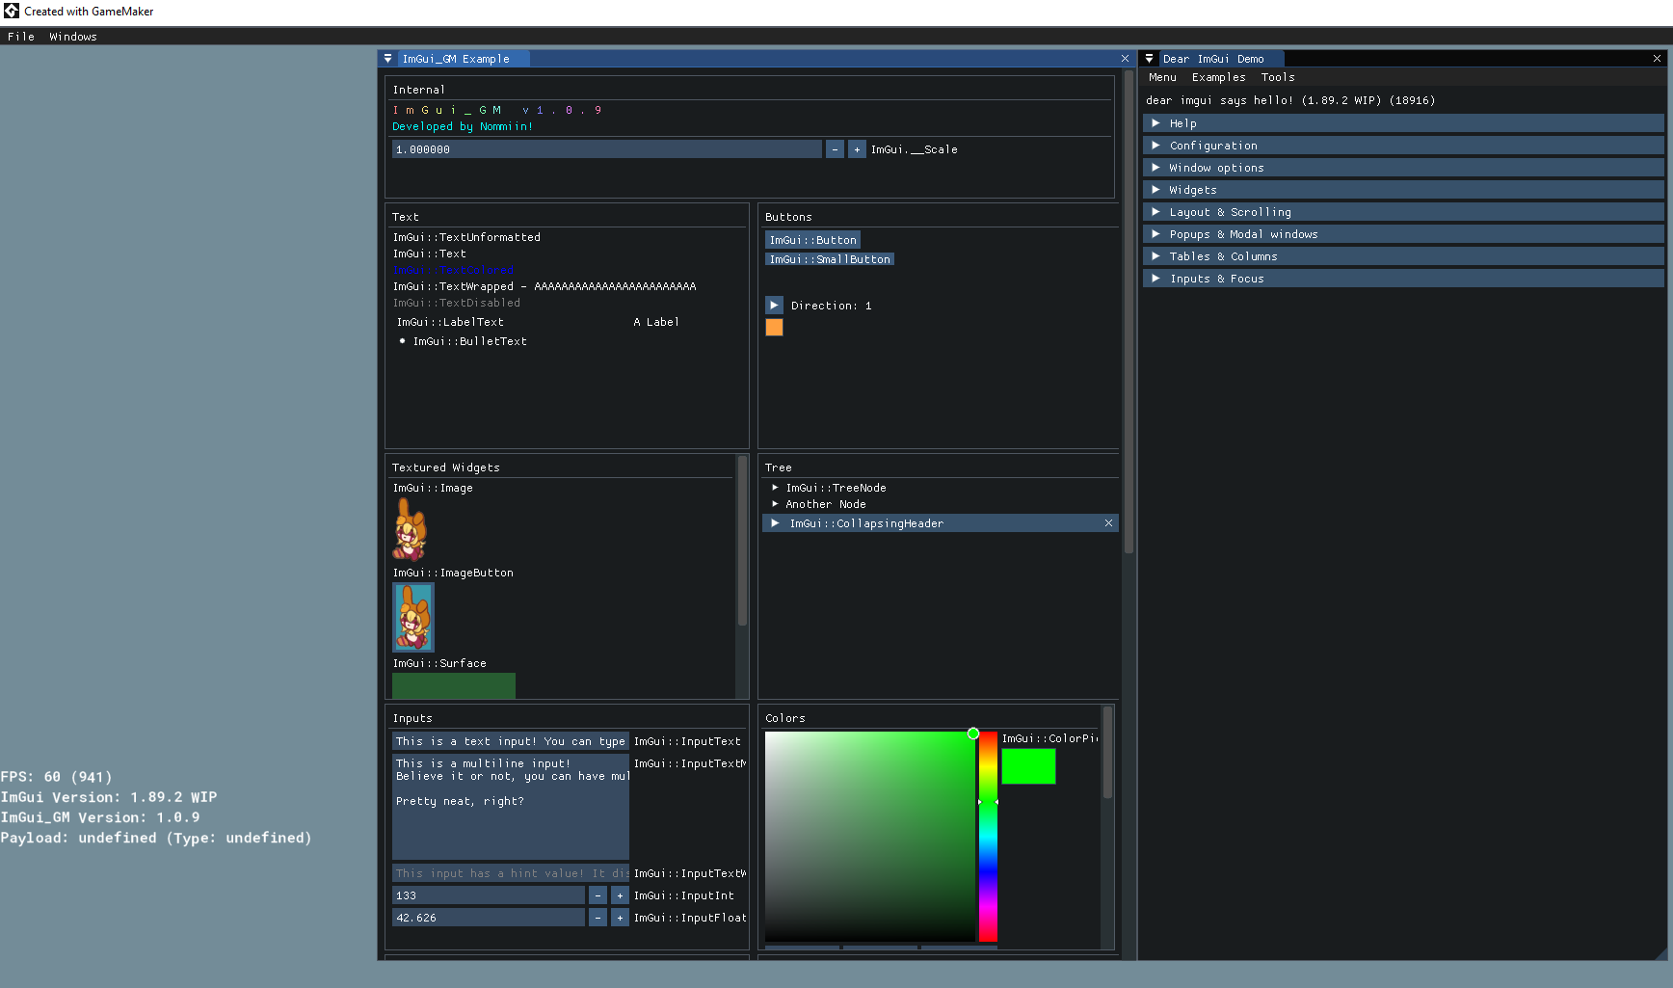Click the ImGui::SmallButton button

(829, 259)
